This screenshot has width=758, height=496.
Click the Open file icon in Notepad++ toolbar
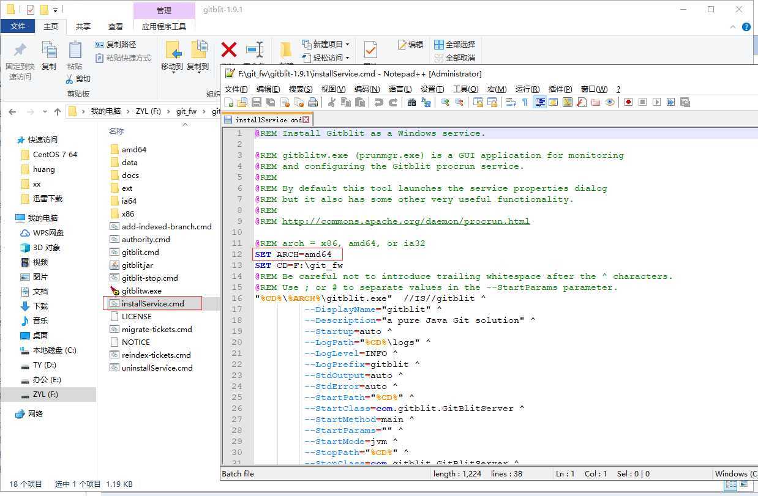pyautogui.click(x=242, y=102)
